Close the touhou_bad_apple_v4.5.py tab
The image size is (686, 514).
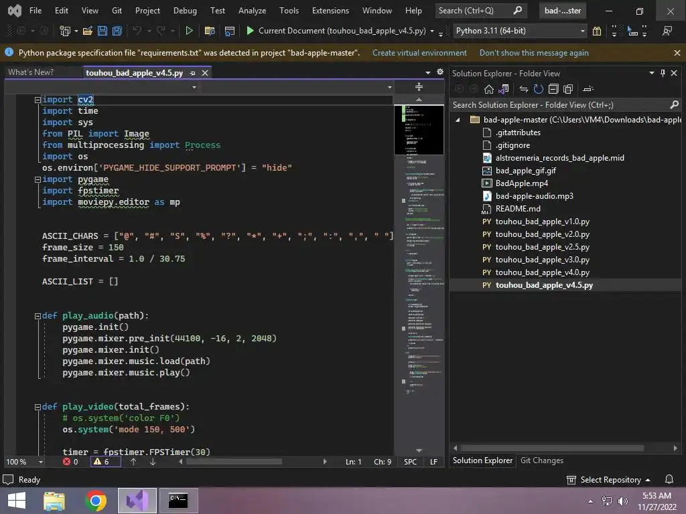205,73
